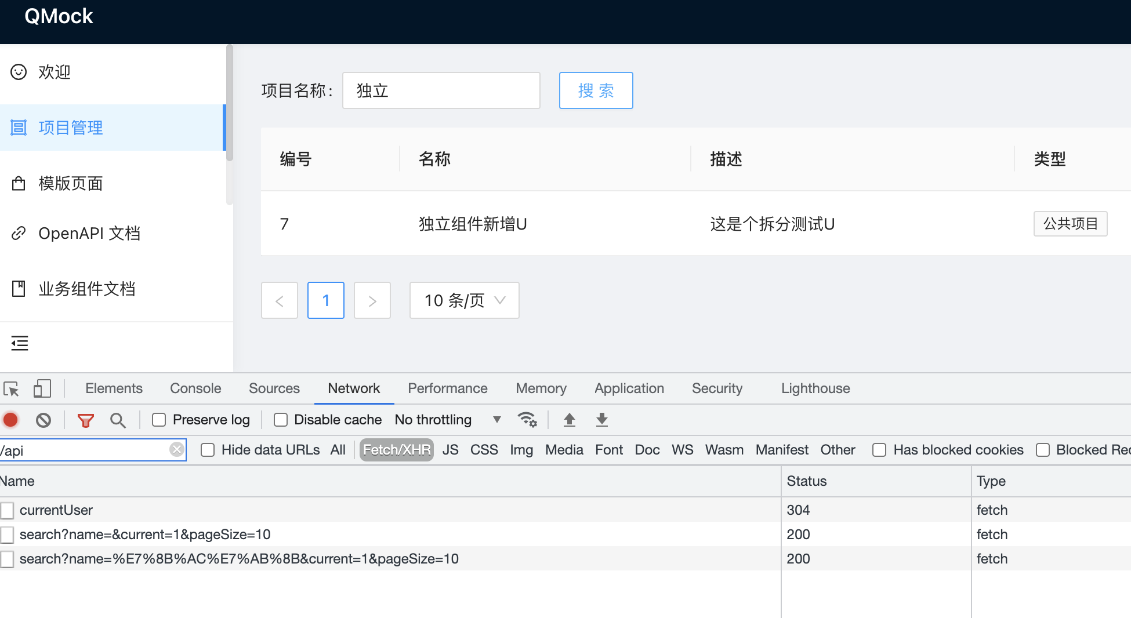Viewport: 1131px width, 618px height.
Task: Filter requests by Fetch/XHR
Action: [x=397, y=450]
